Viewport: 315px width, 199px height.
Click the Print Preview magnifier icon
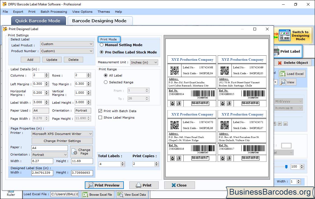pos(91,185)
